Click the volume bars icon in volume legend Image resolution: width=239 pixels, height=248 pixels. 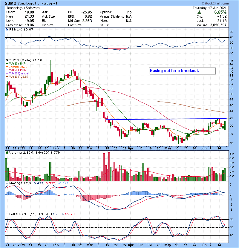[7, 152]
